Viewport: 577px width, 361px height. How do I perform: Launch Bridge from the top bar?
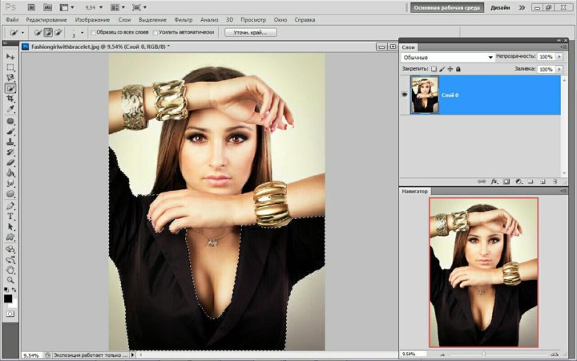[31, 7]
